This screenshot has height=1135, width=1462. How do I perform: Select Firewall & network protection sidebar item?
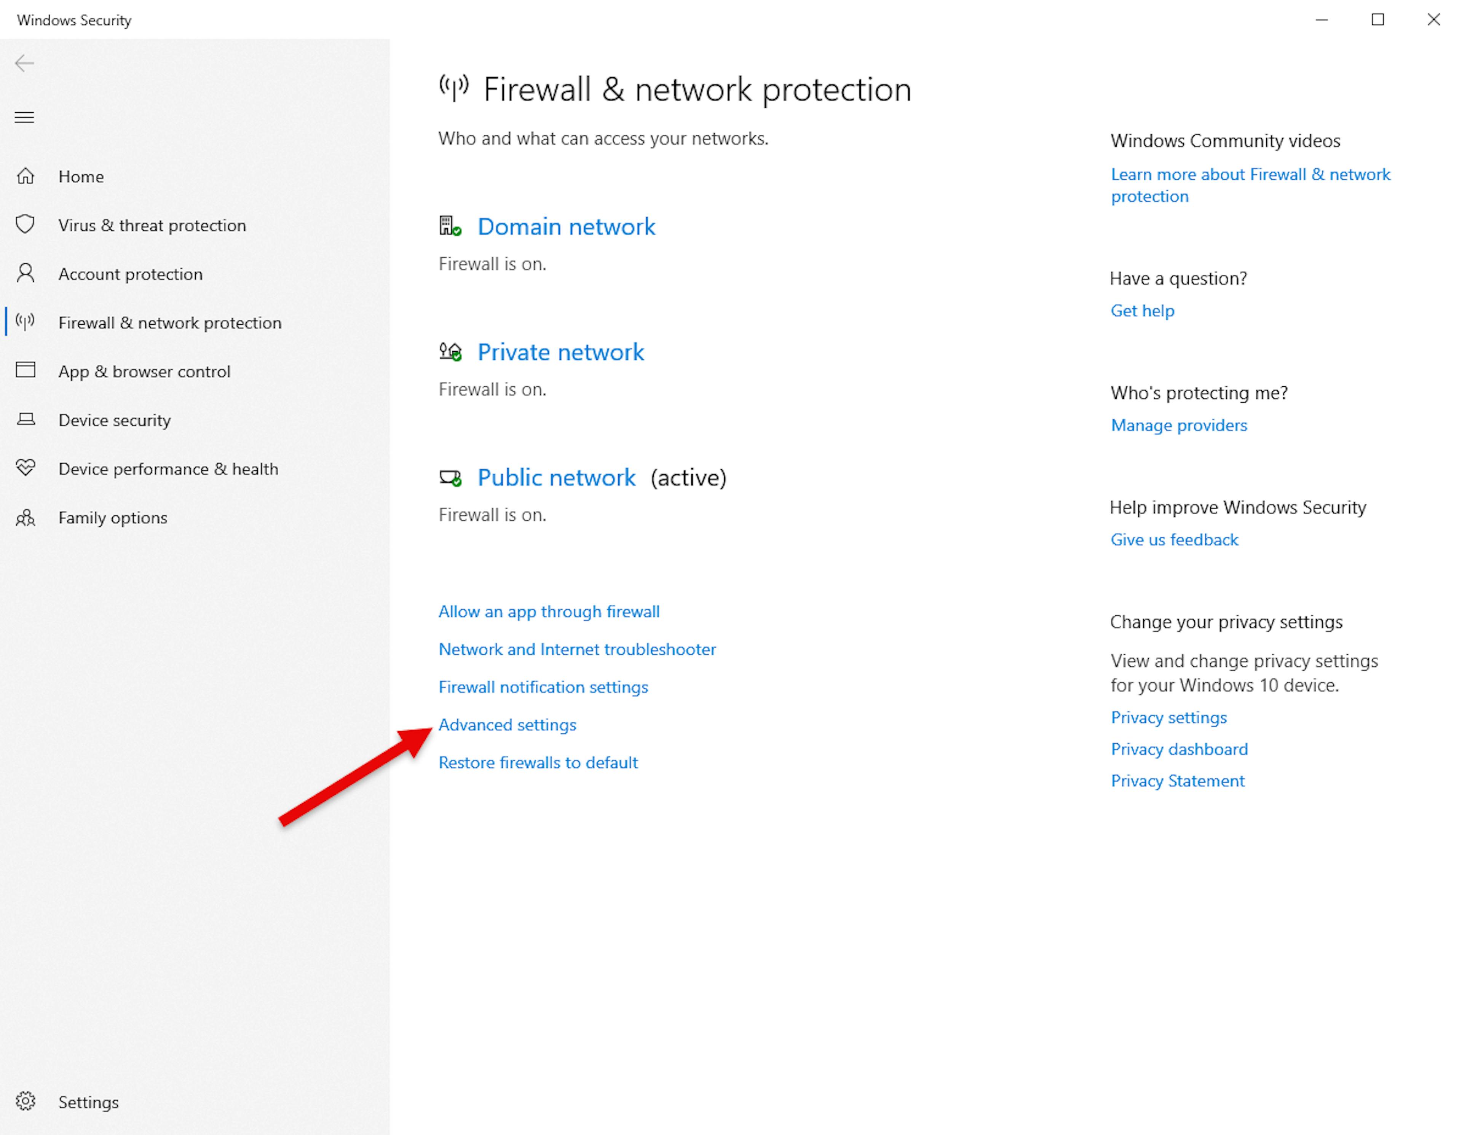[169, 322]
